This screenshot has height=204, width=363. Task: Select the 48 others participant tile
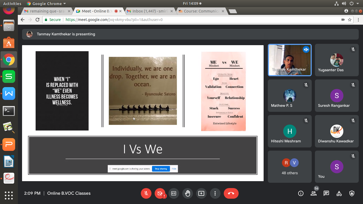pyautogui.click(x=290, y=167)
